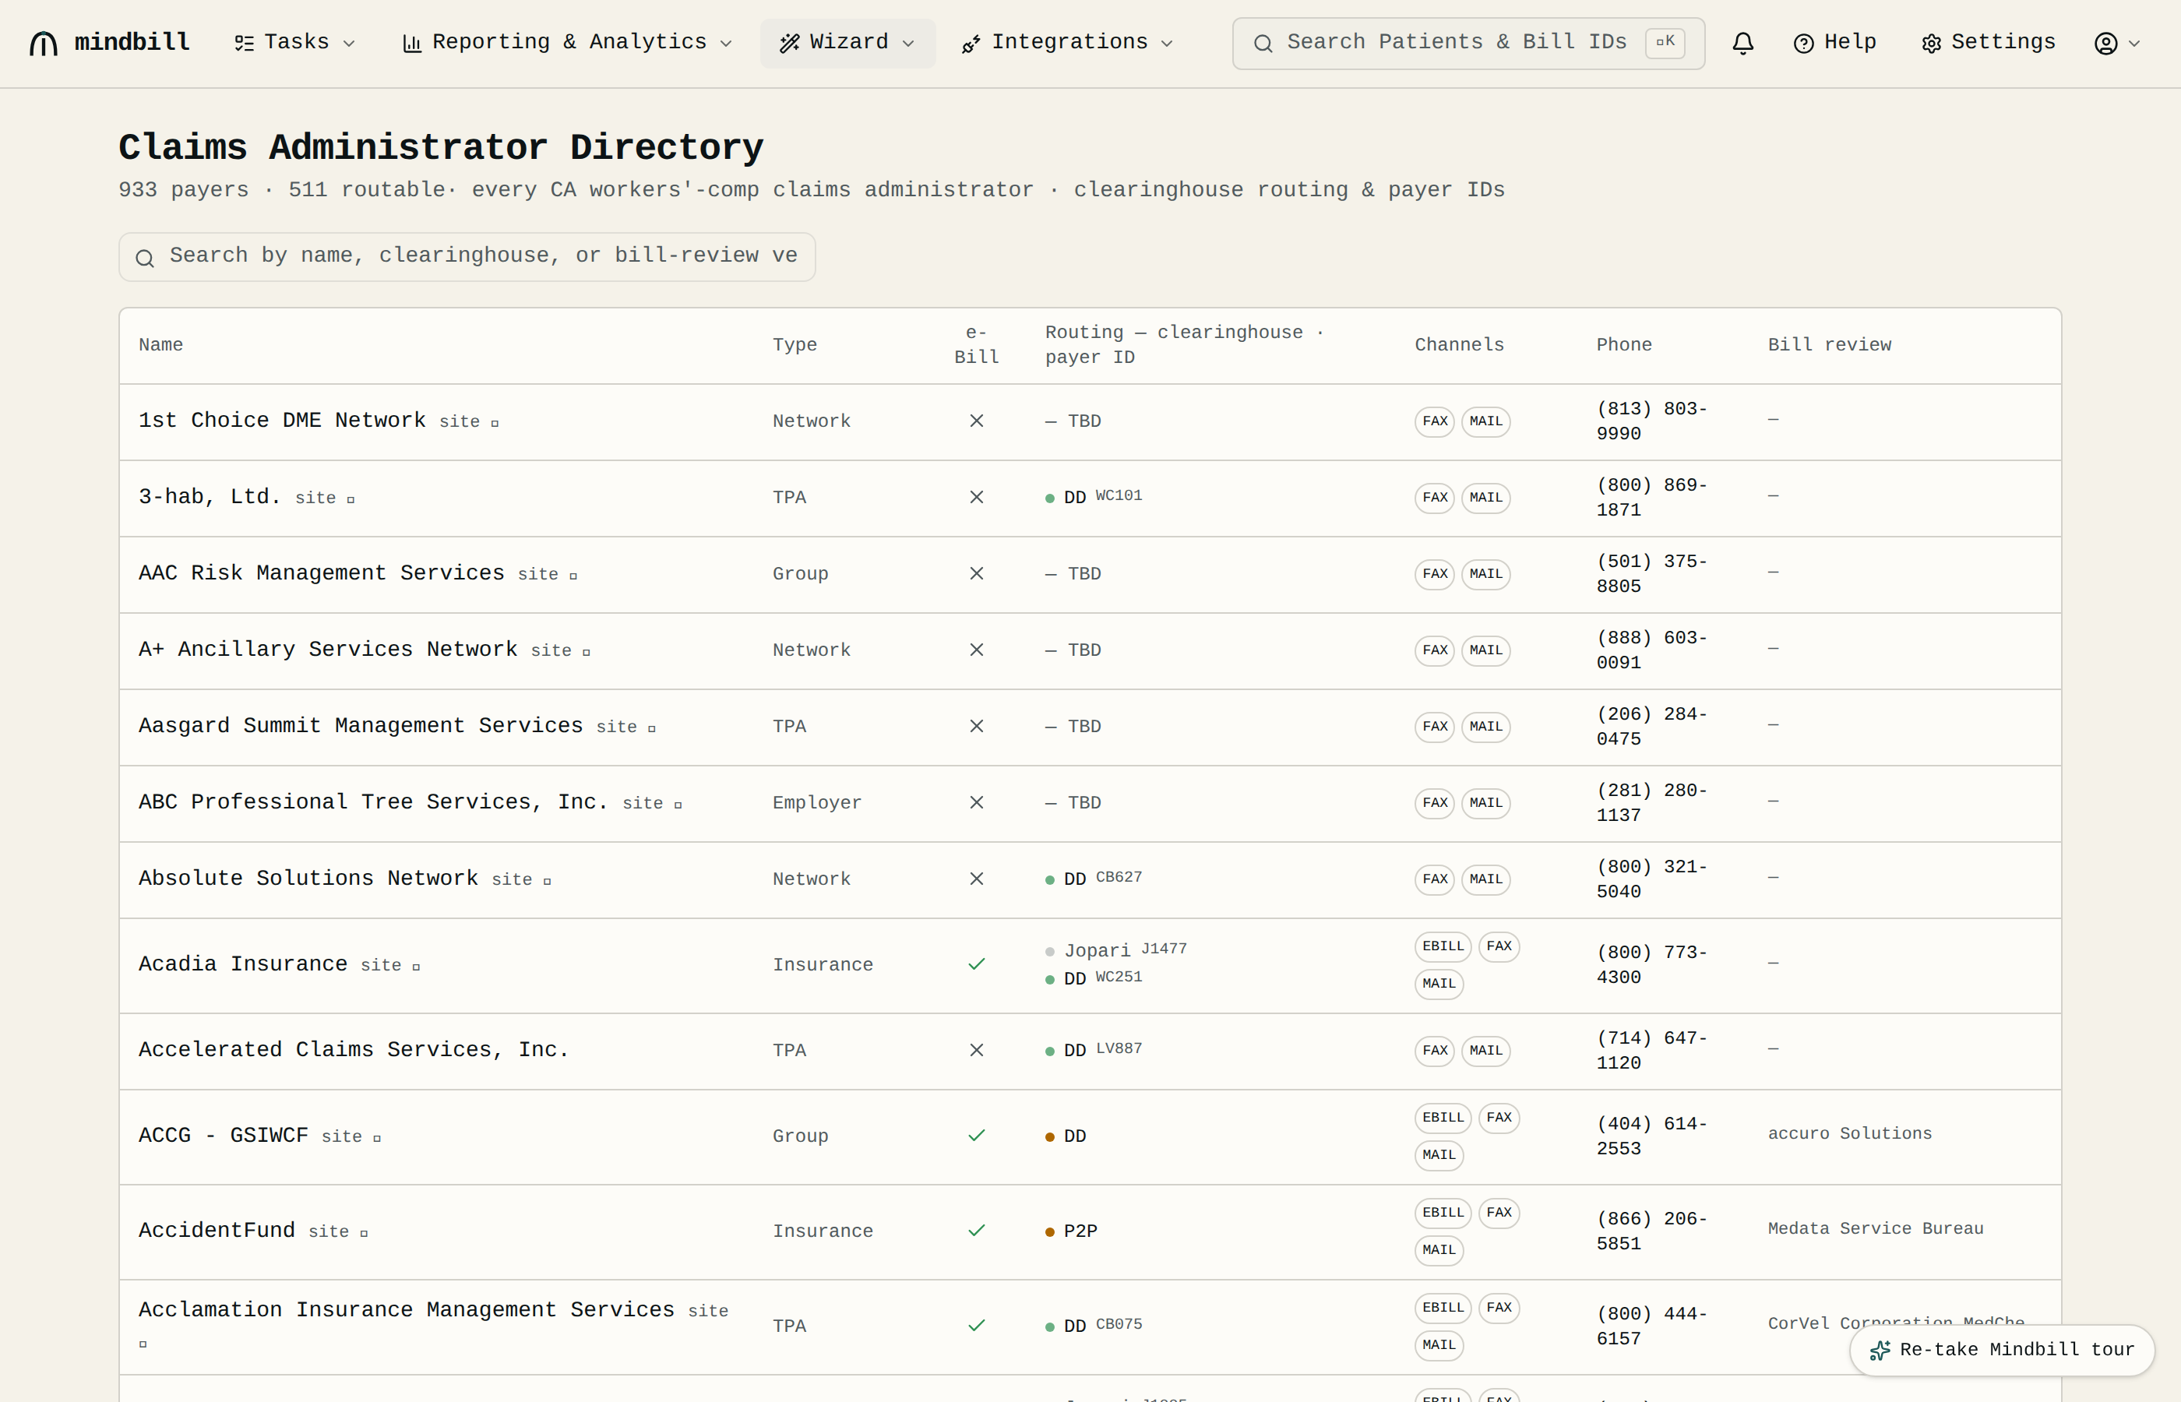
Task: Click the Settings gear icon
Action: 1931,44
